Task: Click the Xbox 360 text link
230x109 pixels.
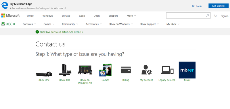Action: click(64, 80)
